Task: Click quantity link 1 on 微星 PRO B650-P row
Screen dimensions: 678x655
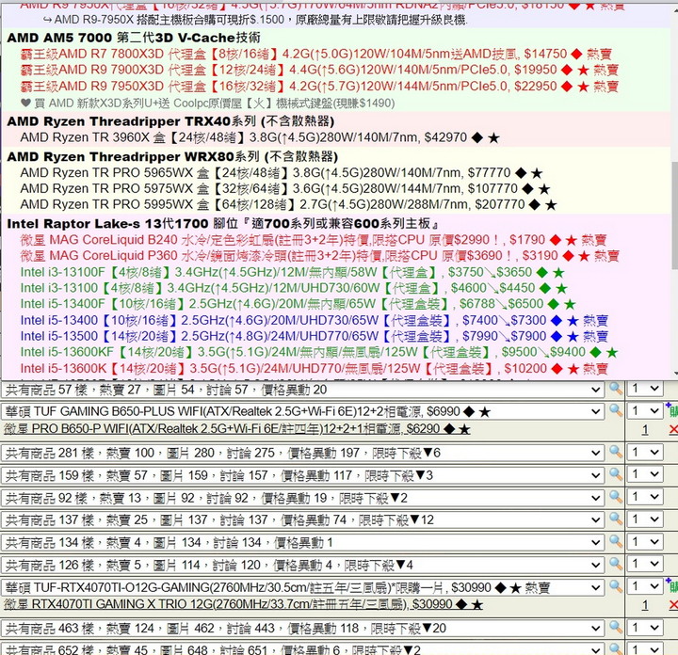Action: tap(645, 430)
